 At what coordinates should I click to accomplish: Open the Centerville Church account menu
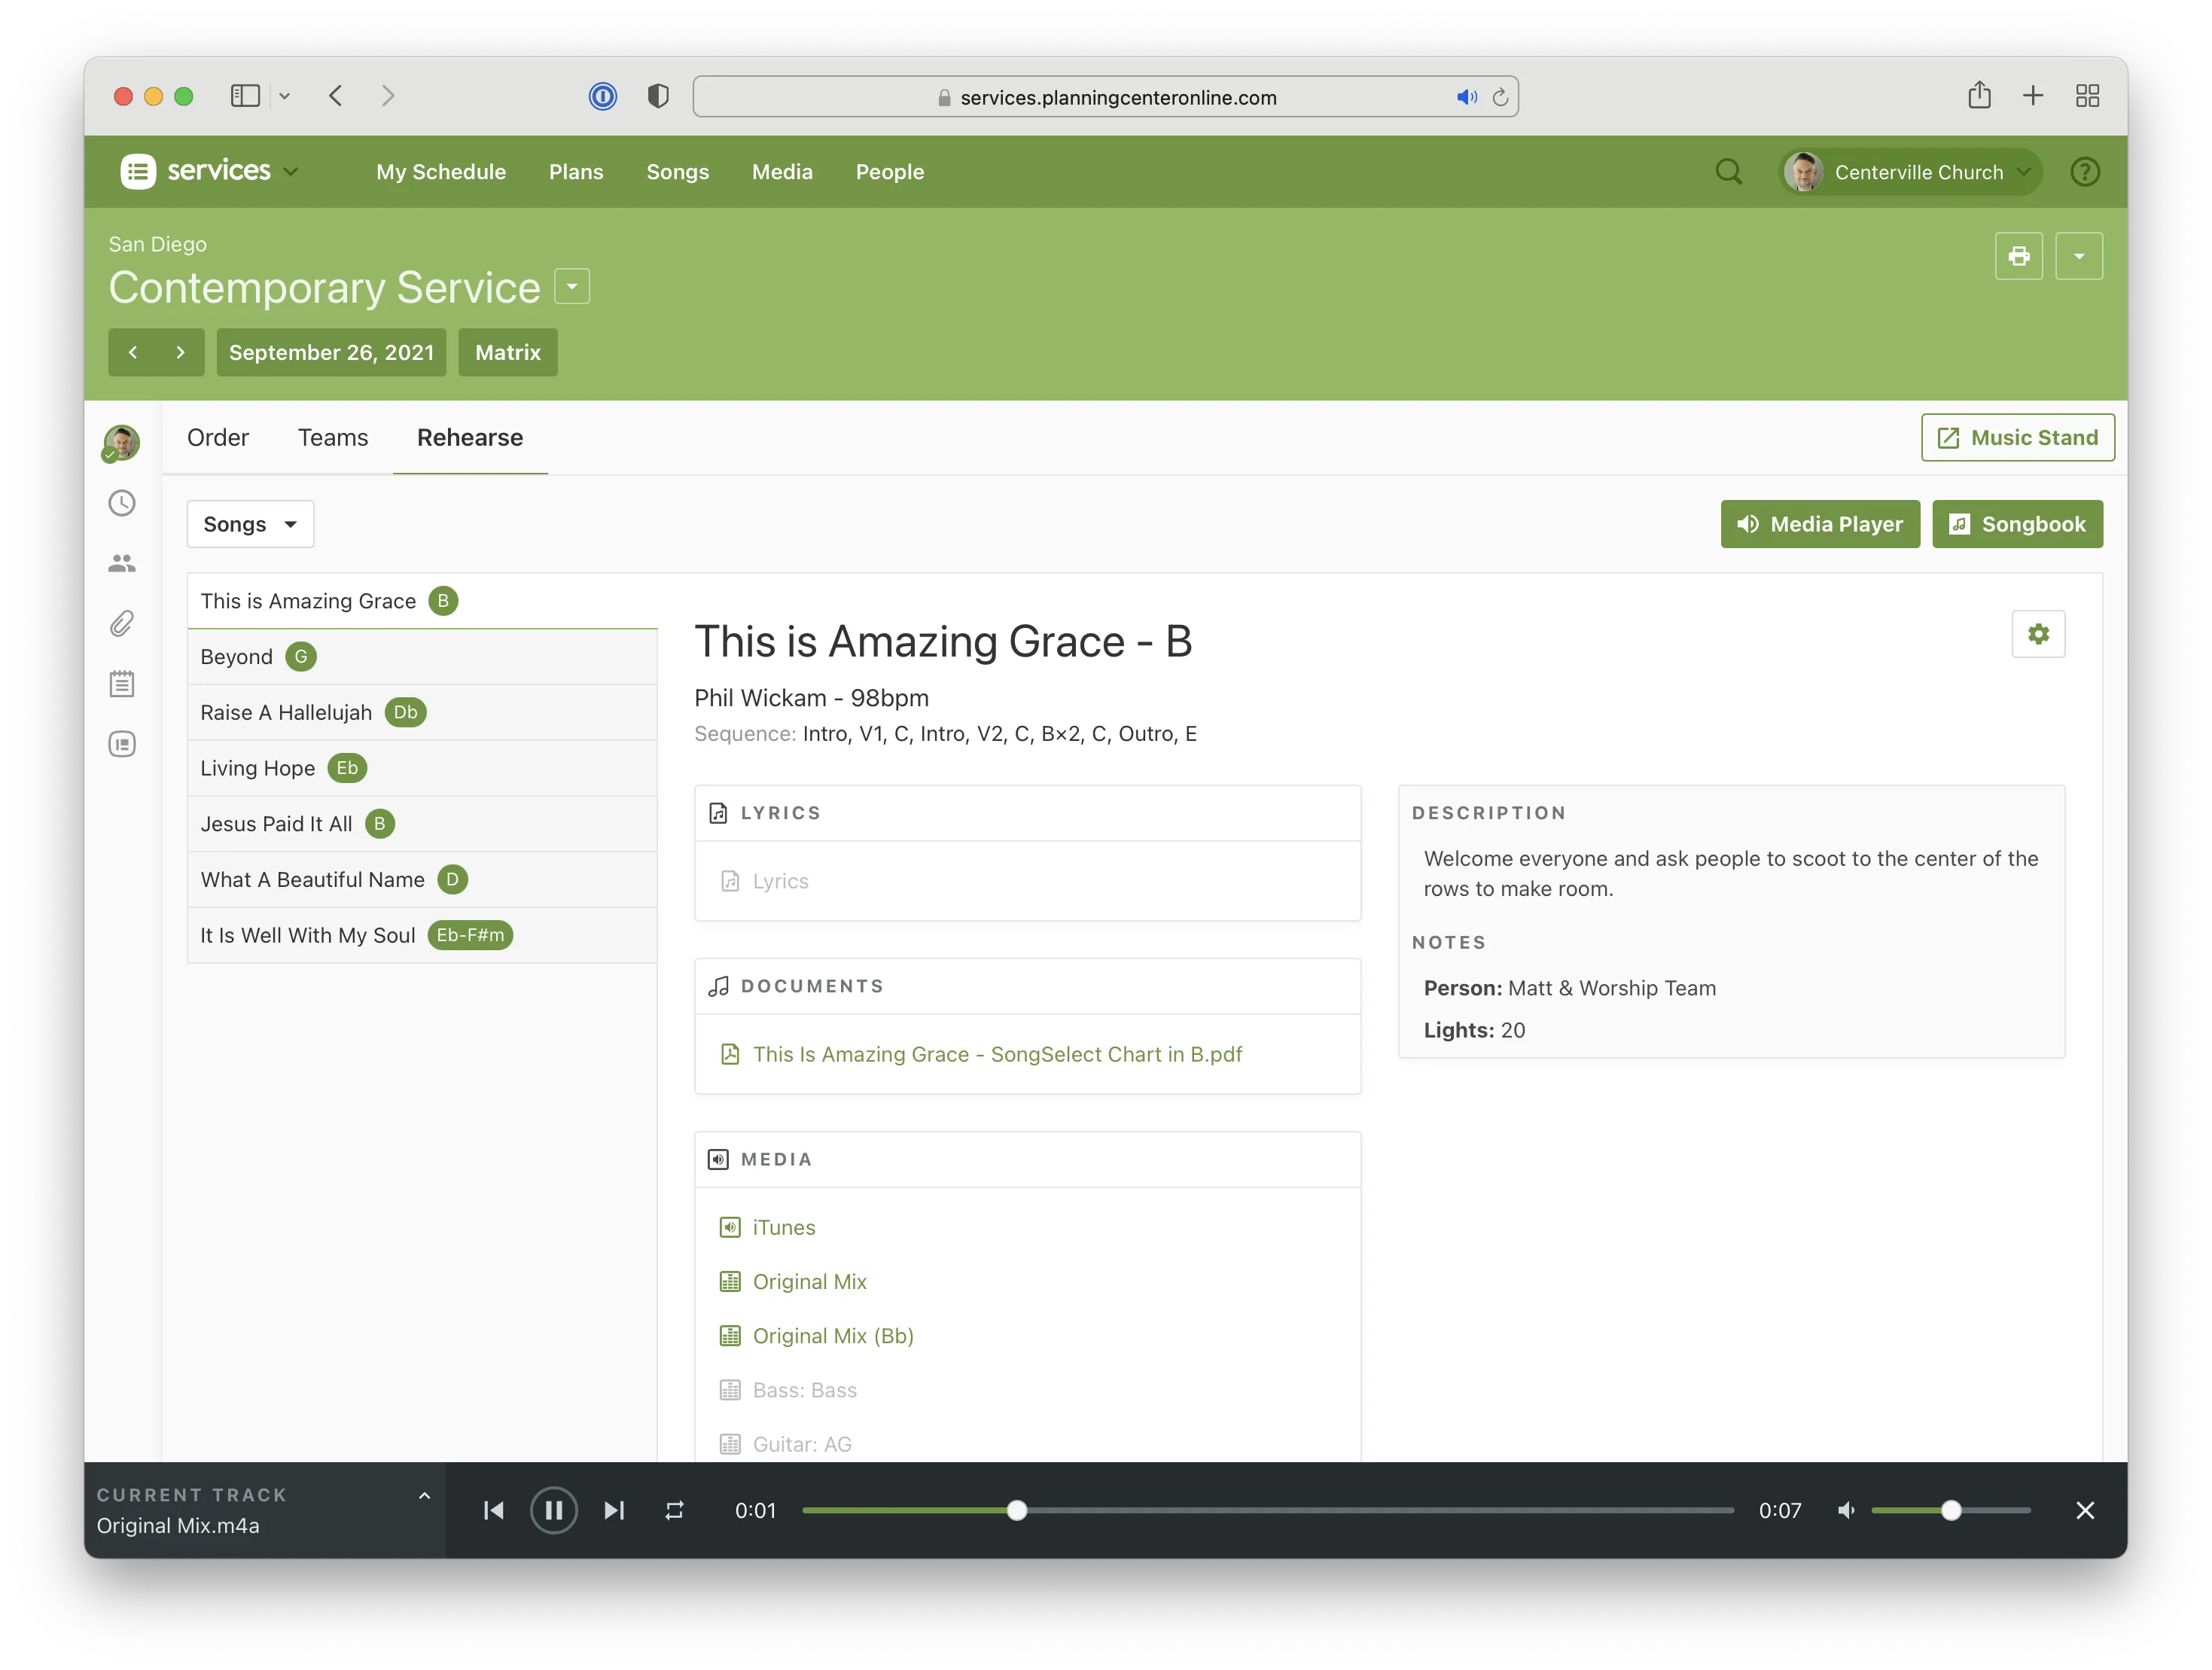(x=1911, y=172)
